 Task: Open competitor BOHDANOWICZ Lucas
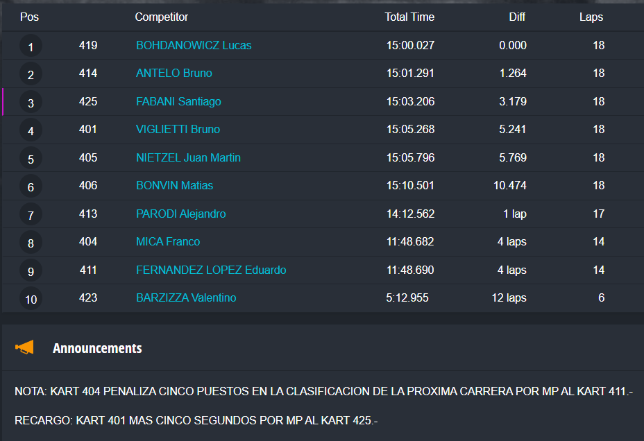click(194, 46)
